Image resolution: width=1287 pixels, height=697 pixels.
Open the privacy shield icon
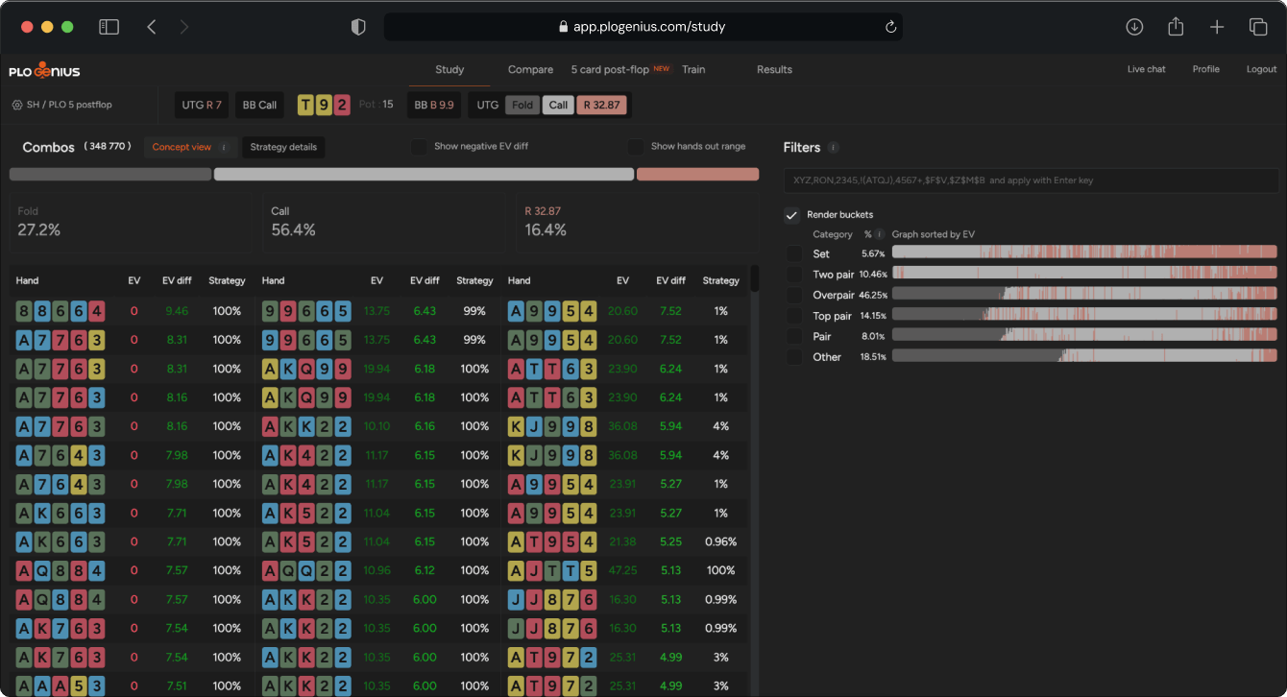pos(358,27)
